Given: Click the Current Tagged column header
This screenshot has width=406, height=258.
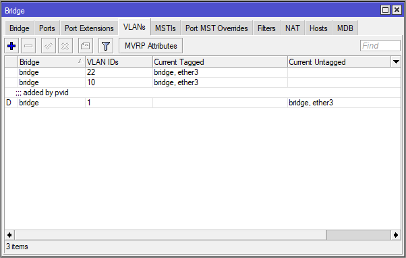Looking at the screenshot, I should (x=220, y=62).
